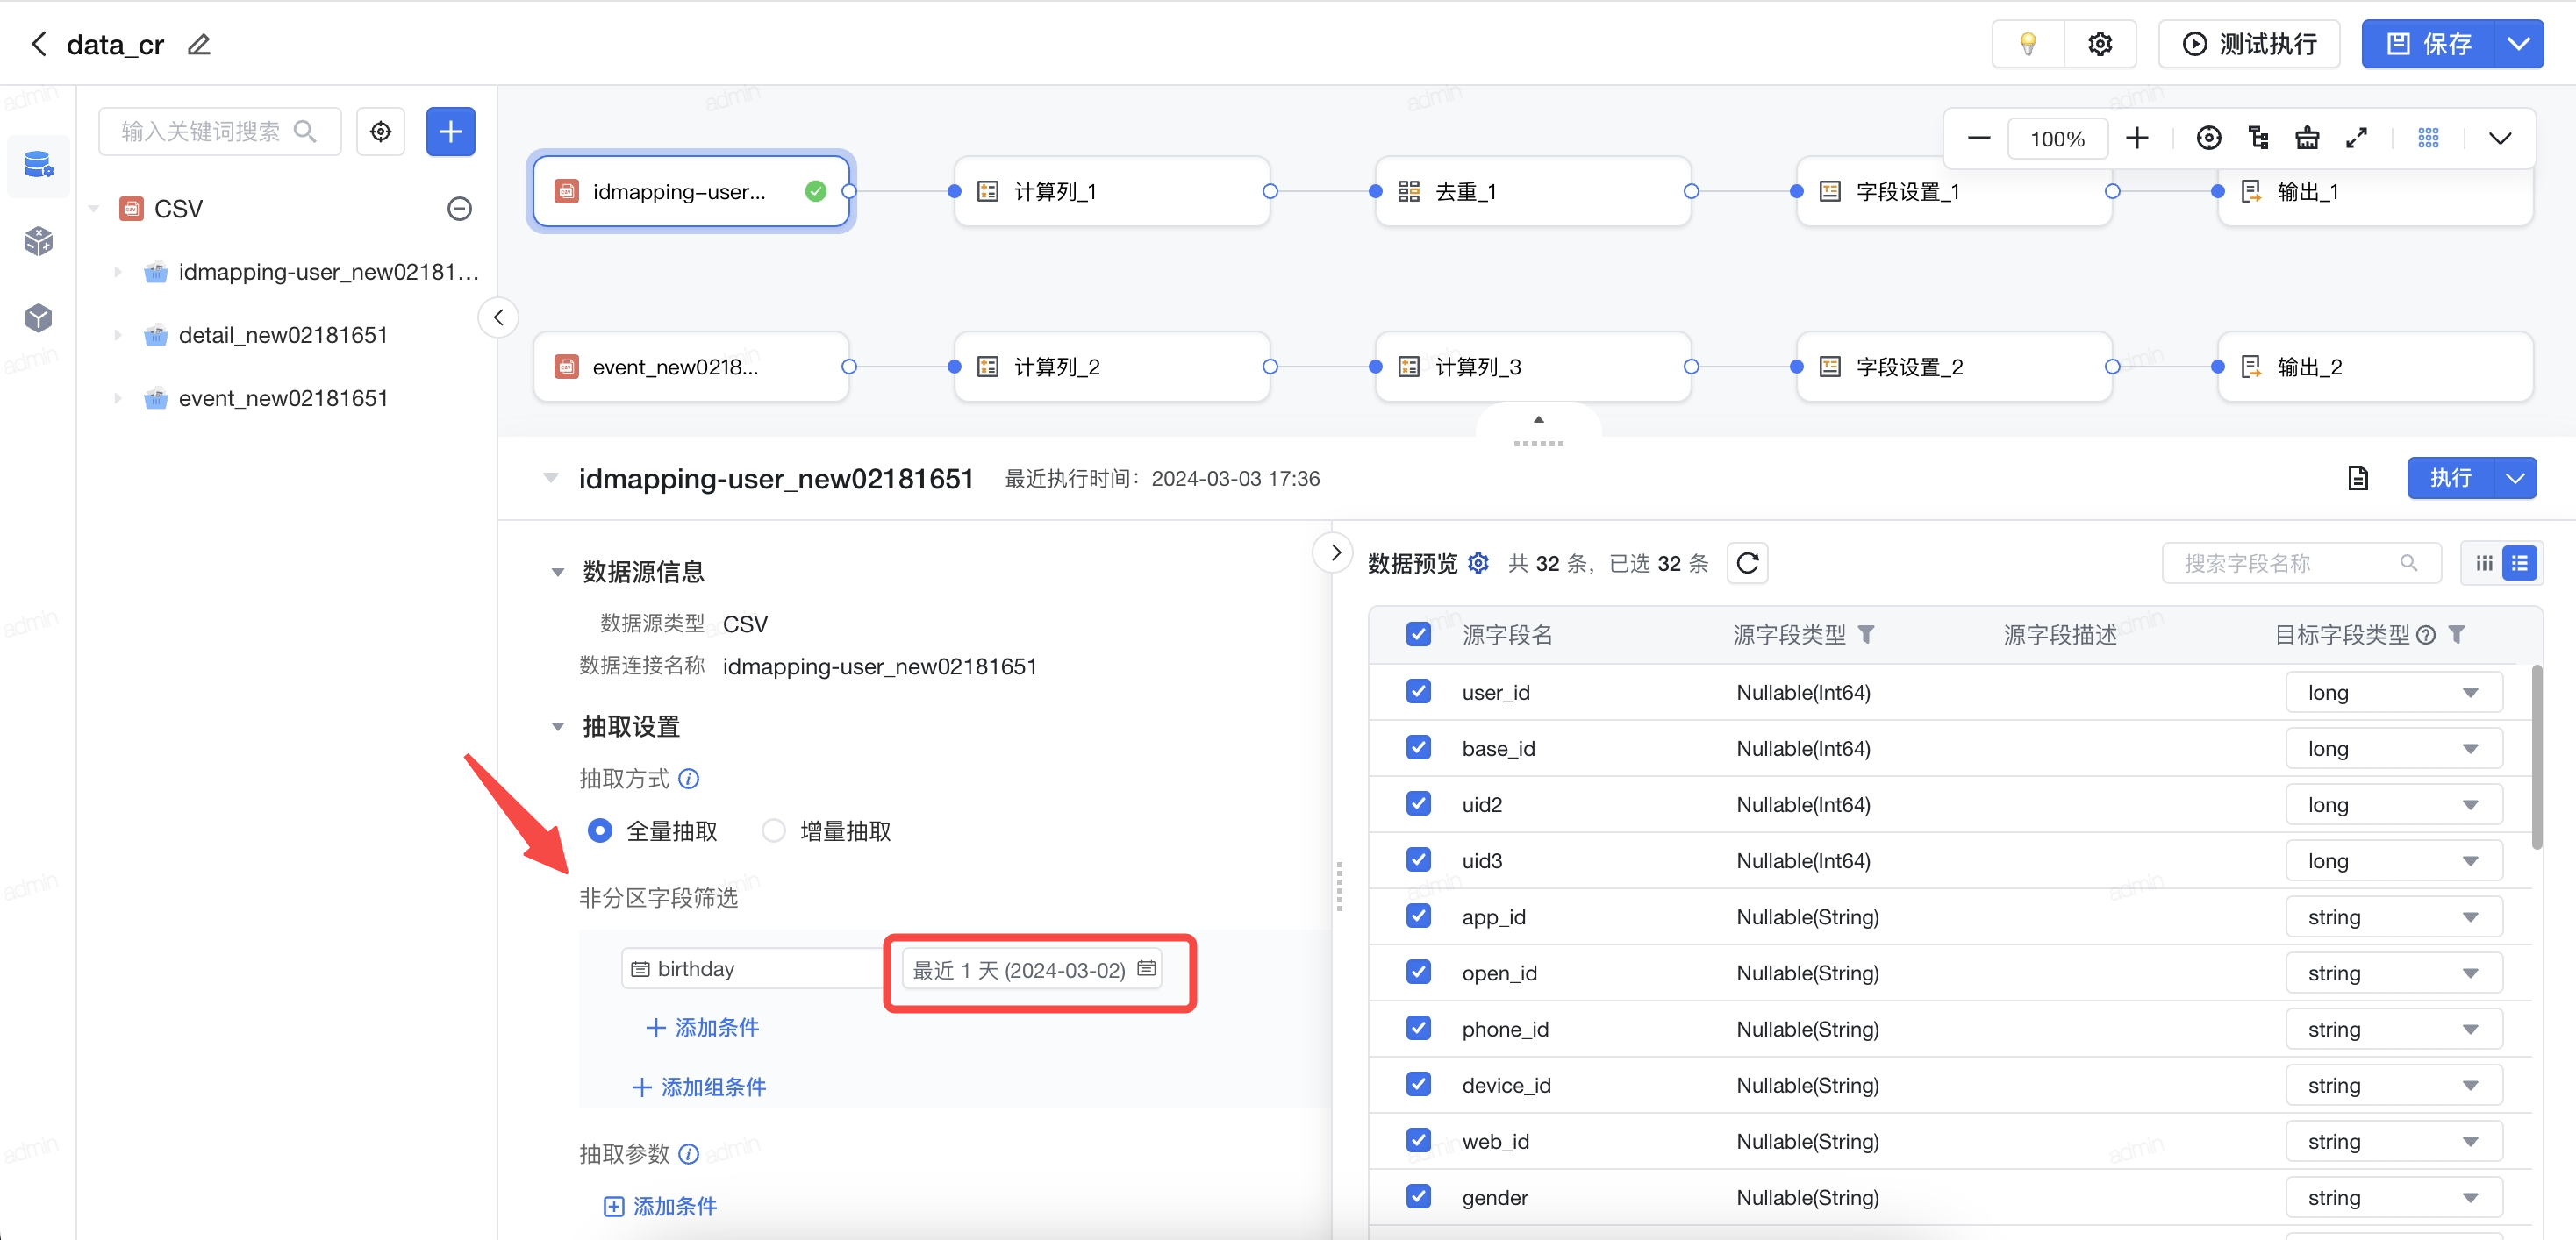Select the 字段设置_1 node
The image size is (2576, 1240).
pyautogui.click(x=1954, y=191)
